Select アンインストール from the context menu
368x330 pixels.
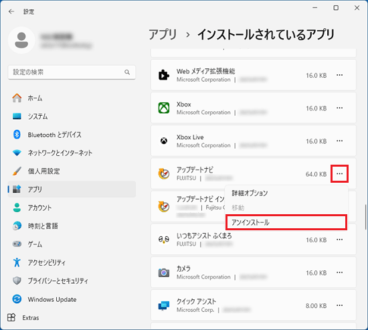(x=286, y=222)
